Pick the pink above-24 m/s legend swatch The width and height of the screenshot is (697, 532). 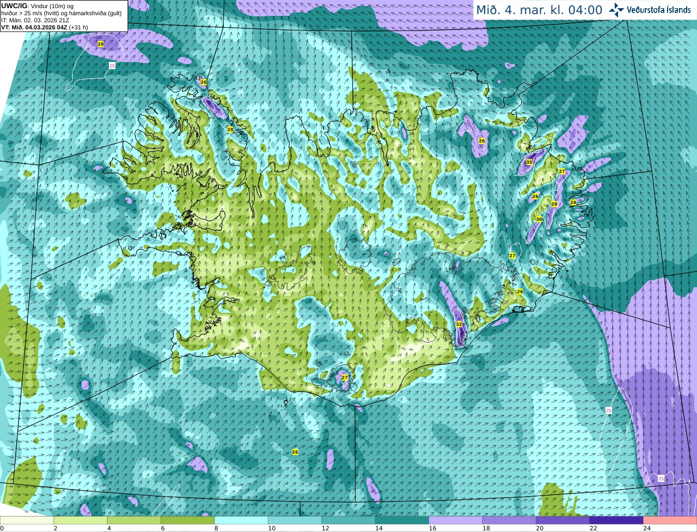tap(670, 520)
